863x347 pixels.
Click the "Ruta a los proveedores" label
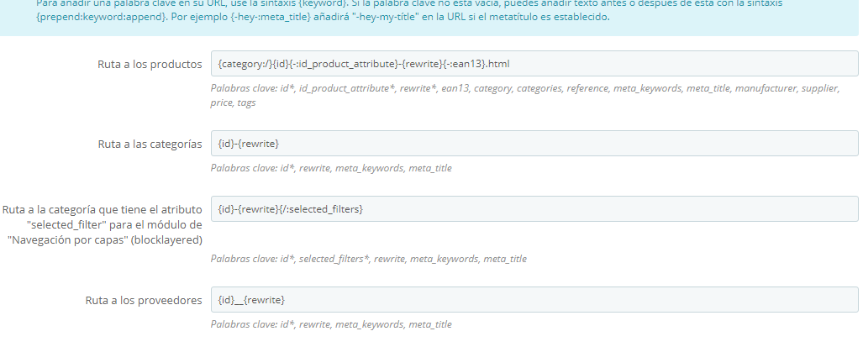coord(144,300)
